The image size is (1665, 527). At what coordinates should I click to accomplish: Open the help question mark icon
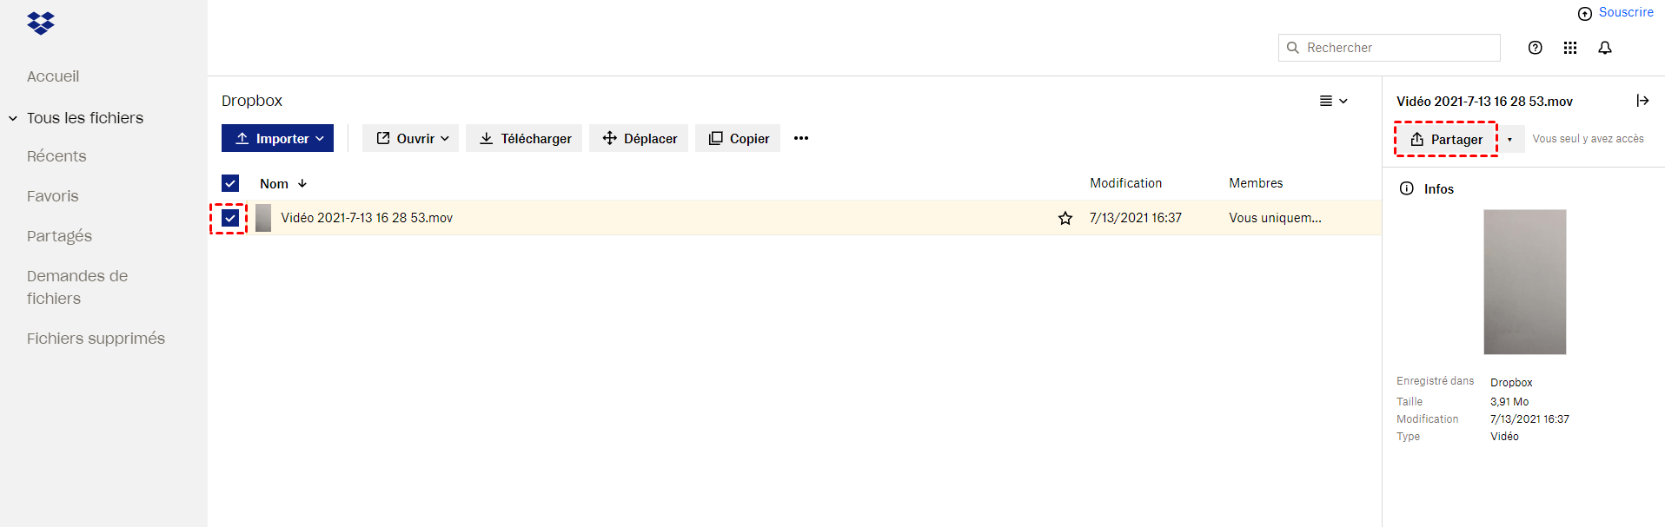[x=1536, y=48]
